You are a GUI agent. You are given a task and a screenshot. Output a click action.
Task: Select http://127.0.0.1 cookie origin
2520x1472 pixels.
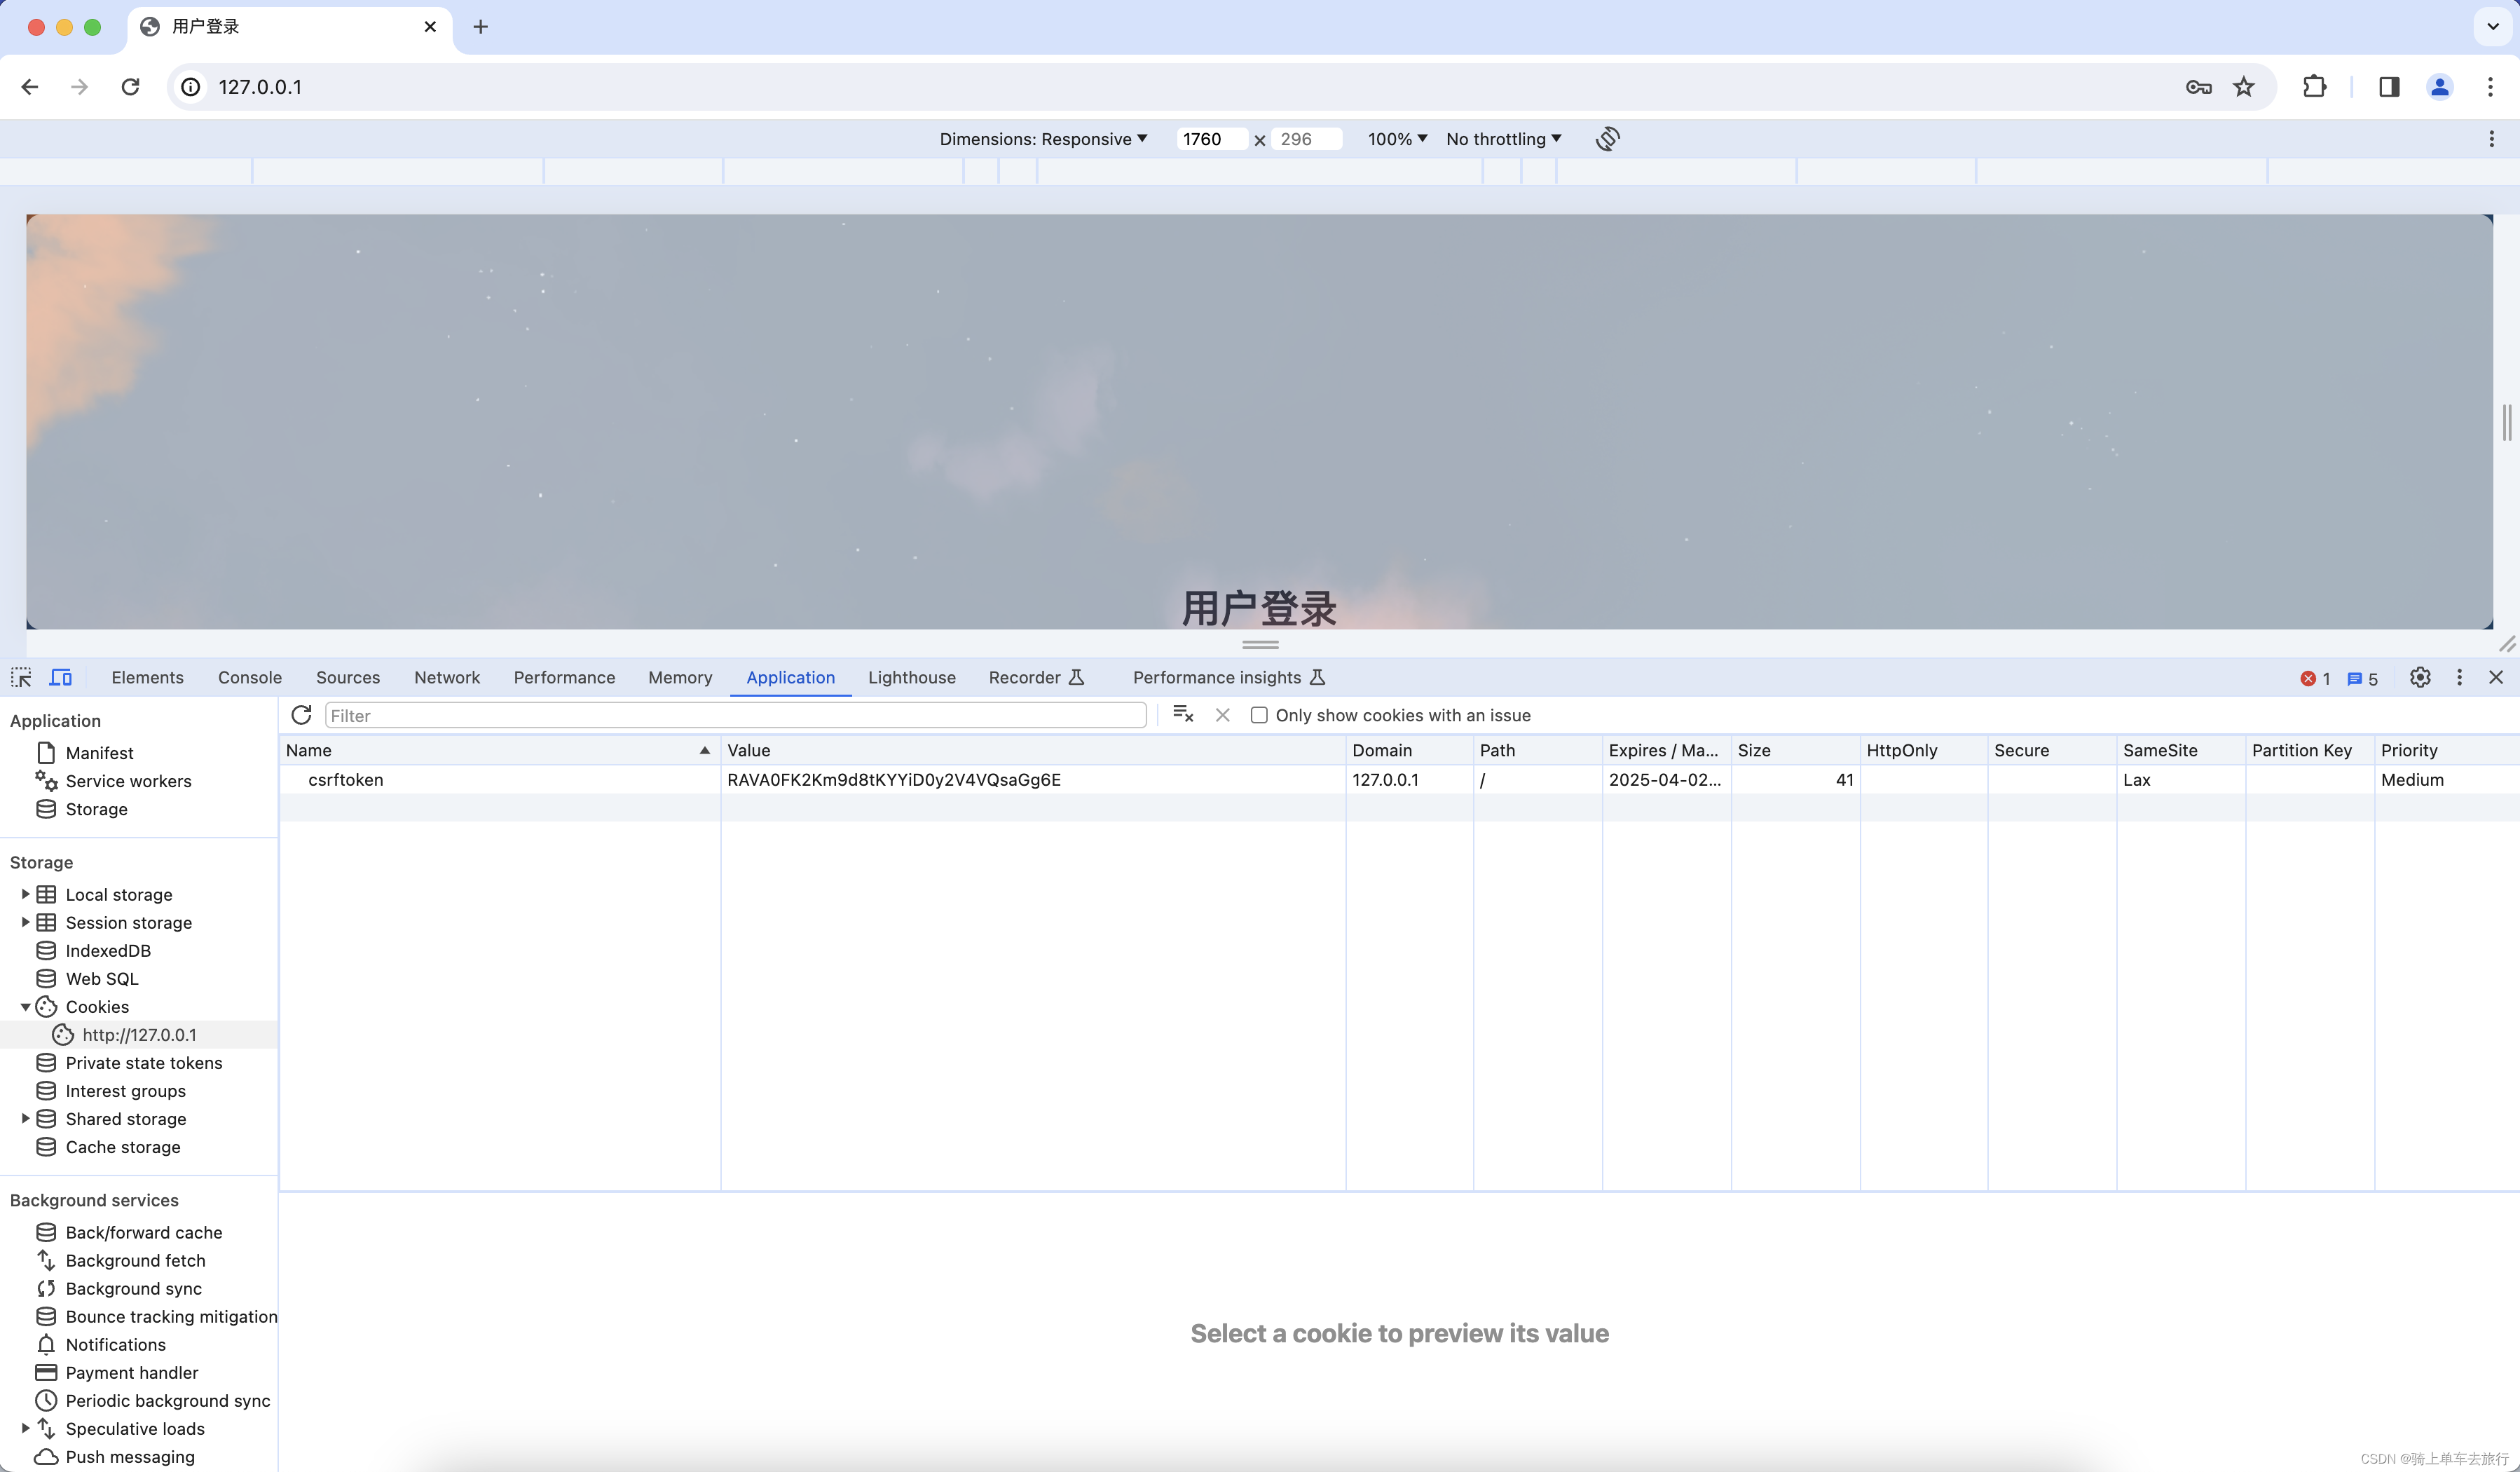pos(139,1034)
